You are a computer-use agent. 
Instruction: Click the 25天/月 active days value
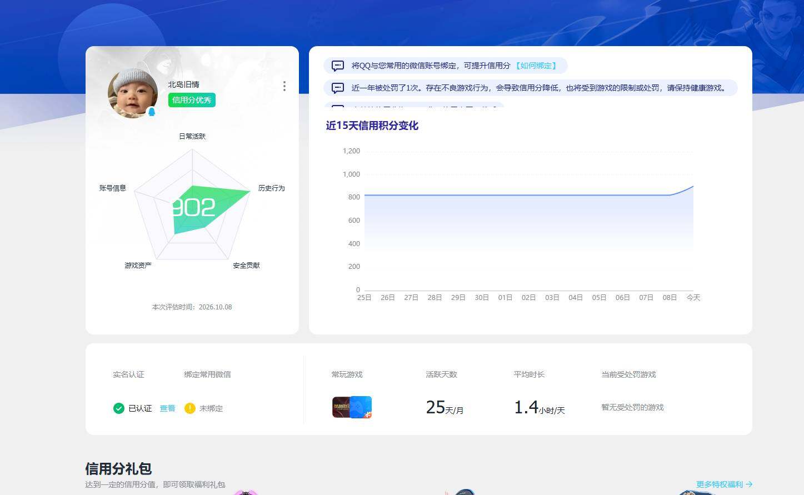(445, 408)
